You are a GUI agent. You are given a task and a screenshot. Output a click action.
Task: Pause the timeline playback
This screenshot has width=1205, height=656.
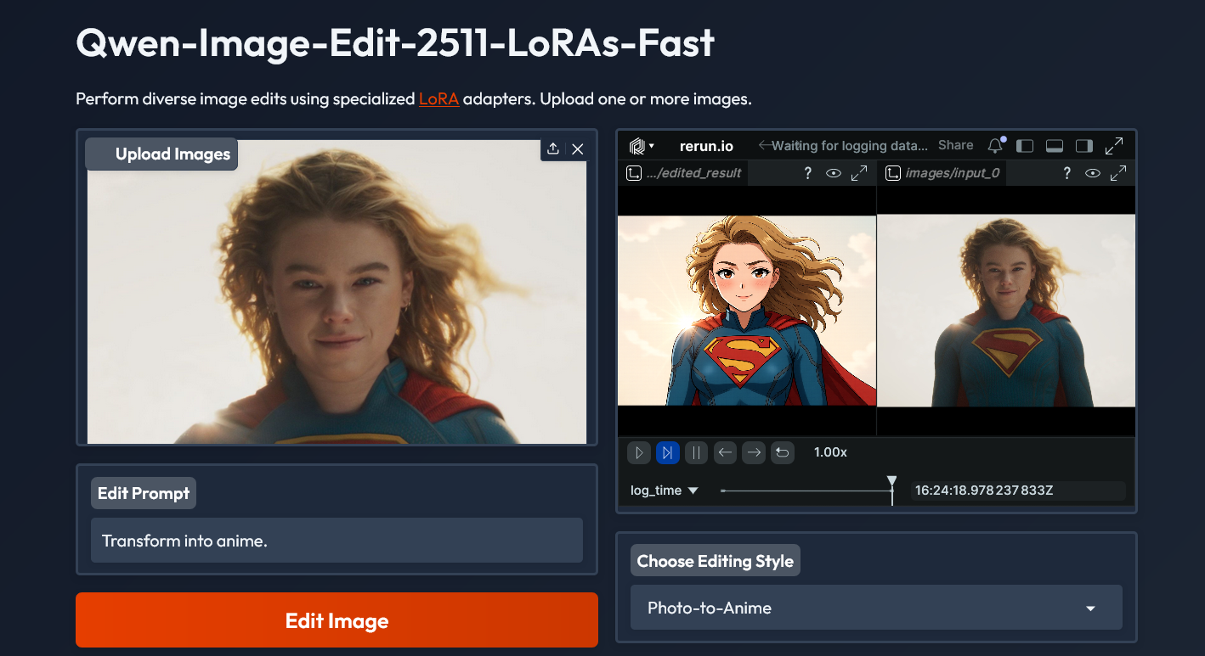pyautogui.click(x=696, y=453)
